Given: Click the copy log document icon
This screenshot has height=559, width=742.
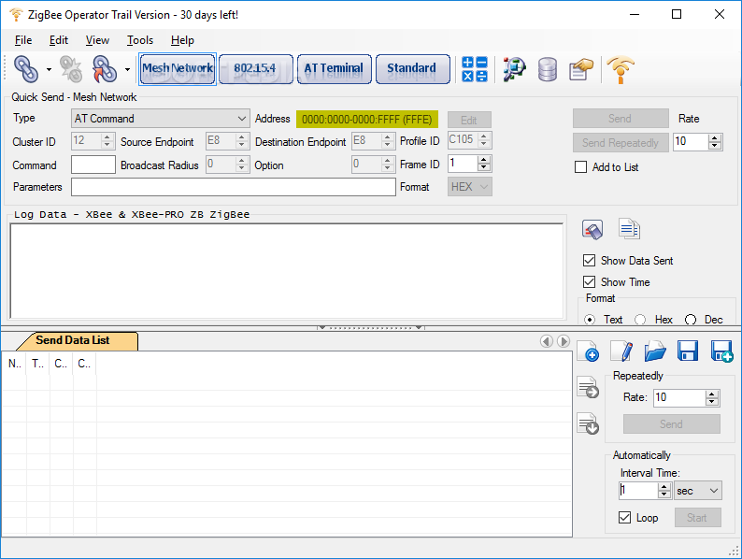Looking at the screenshot, I should coord(629,229).
